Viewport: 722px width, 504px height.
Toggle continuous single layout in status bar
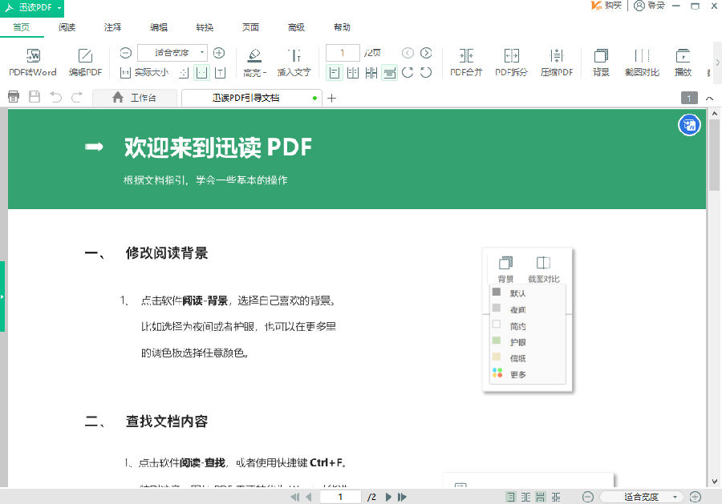(541, 497)
